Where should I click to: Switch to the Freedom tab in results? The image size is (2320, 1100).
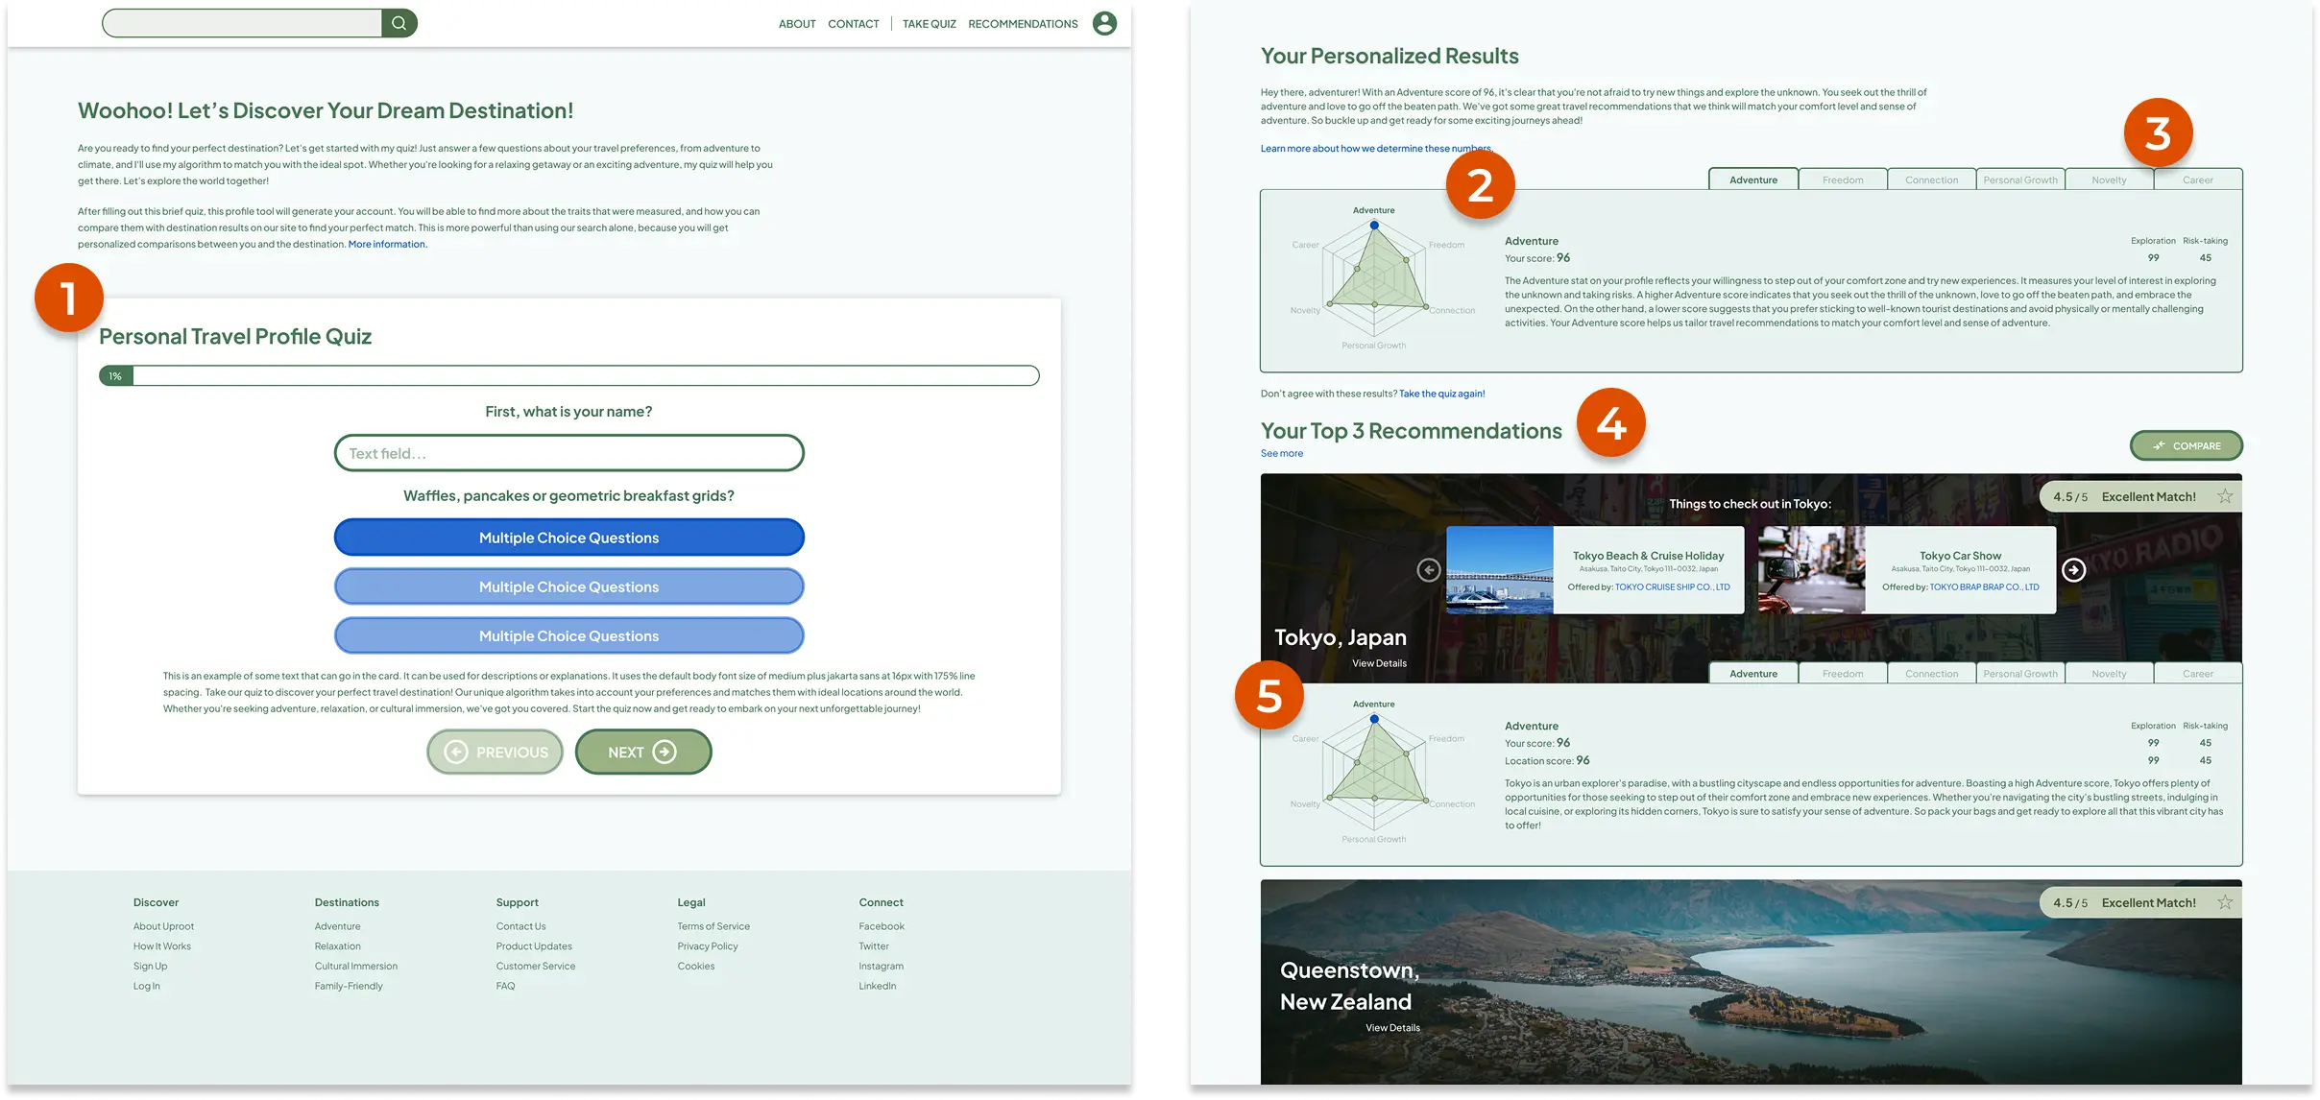pos(1842,179)
